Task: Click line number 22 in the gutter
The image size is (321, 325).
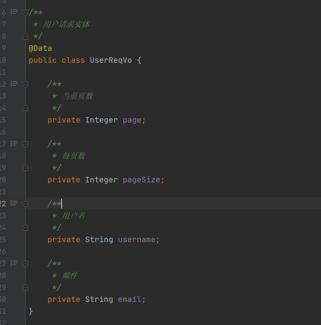Action: 3,204
